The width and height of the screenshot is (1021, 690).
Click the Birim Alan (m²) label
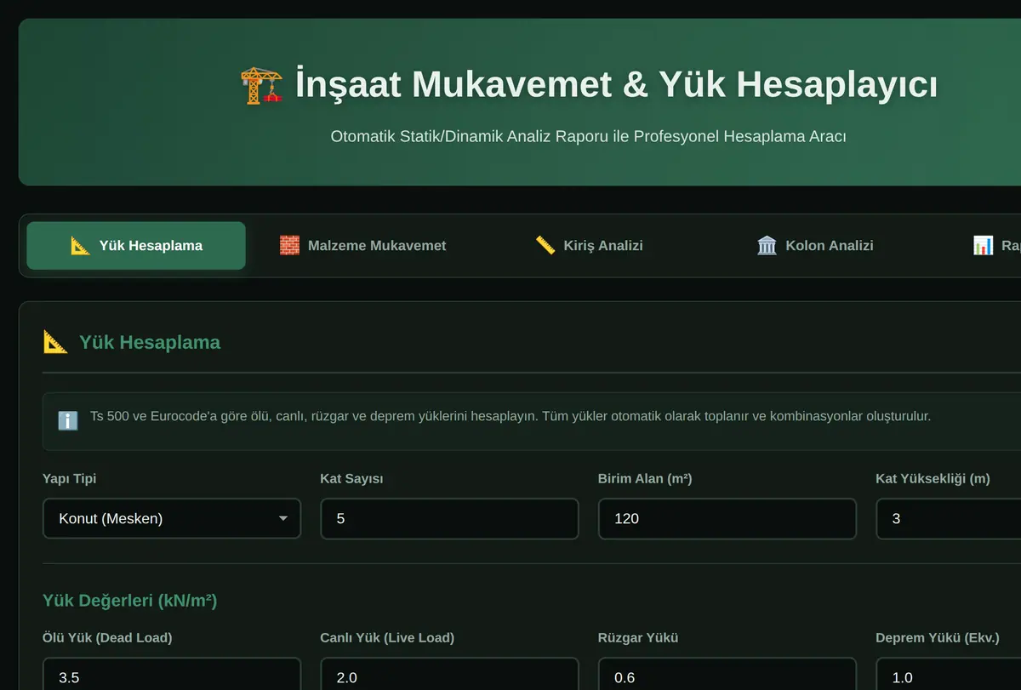coord(645,479)
